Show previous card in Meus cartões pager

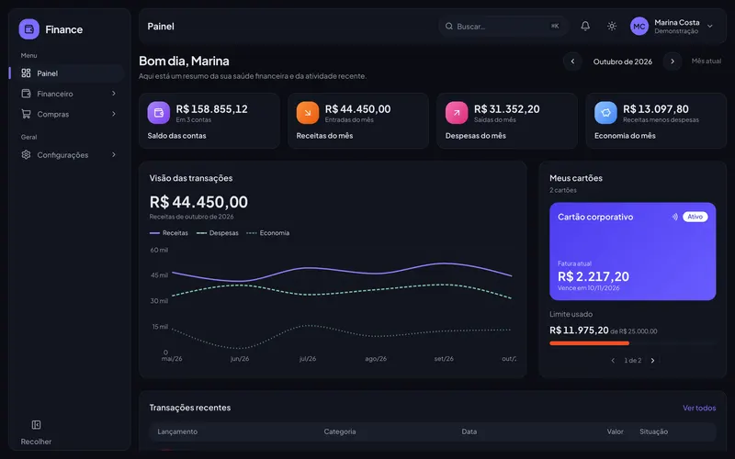(613, 361)
